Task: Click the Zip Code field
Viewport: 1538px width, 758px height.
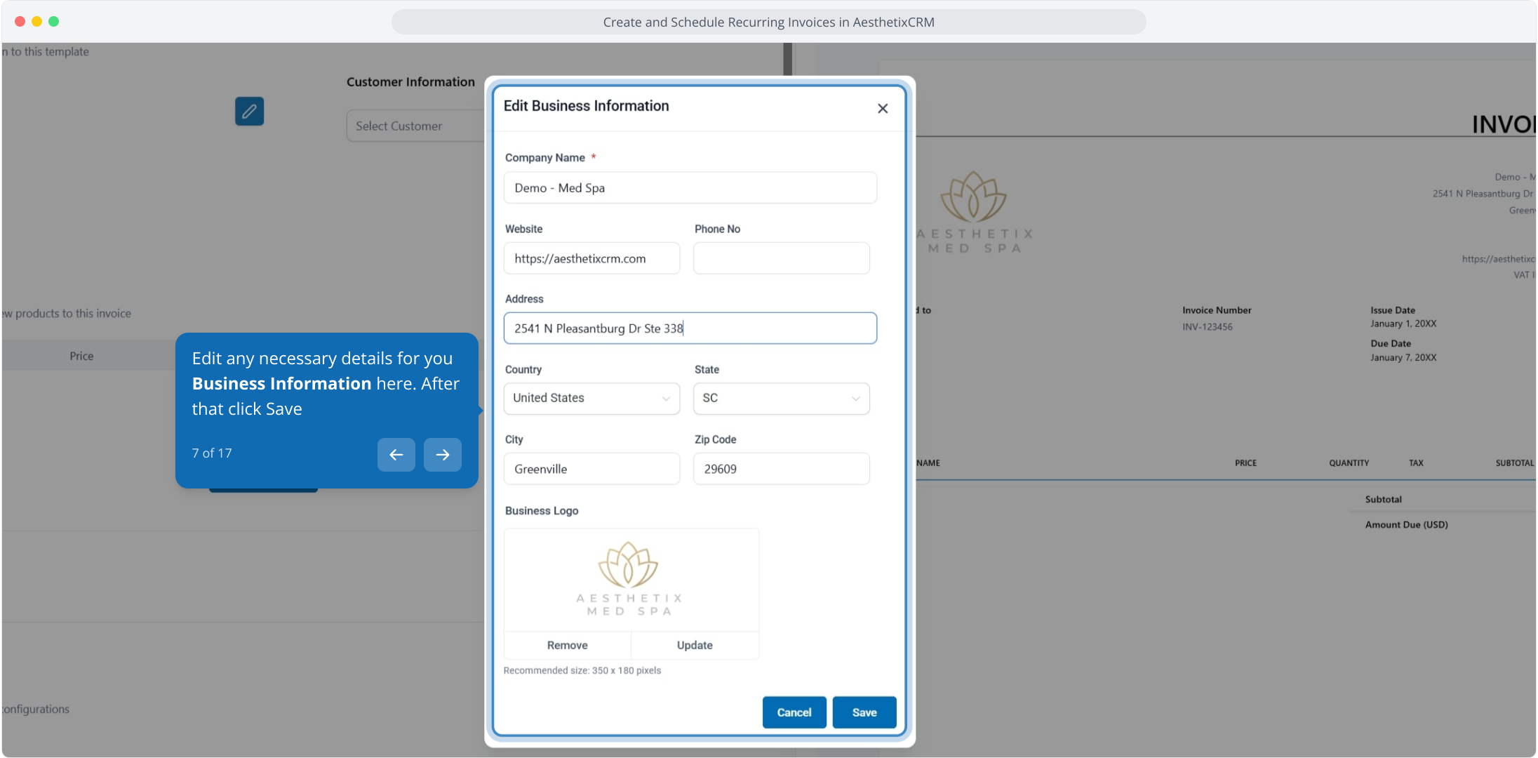Action: (780, 469)
